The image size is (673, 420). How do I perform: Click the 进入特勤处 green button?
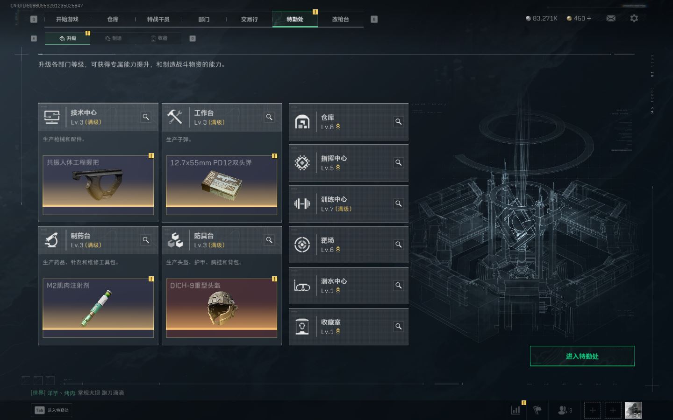point(582,356)
